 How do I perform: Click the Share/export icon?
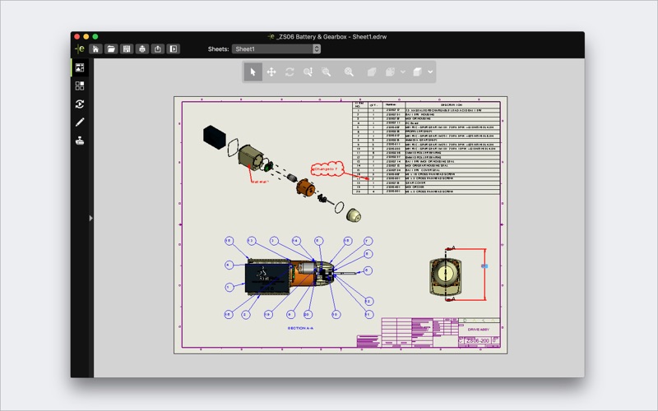coord(158,49)
